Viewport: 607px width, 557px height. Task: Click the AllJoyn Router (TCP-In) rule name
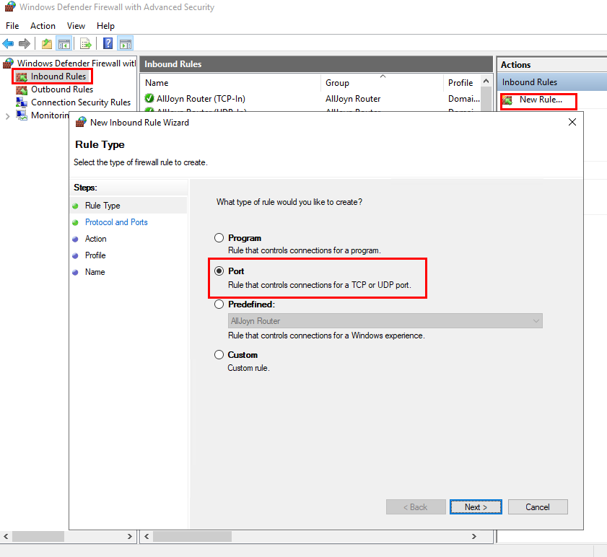coord(201,99)
